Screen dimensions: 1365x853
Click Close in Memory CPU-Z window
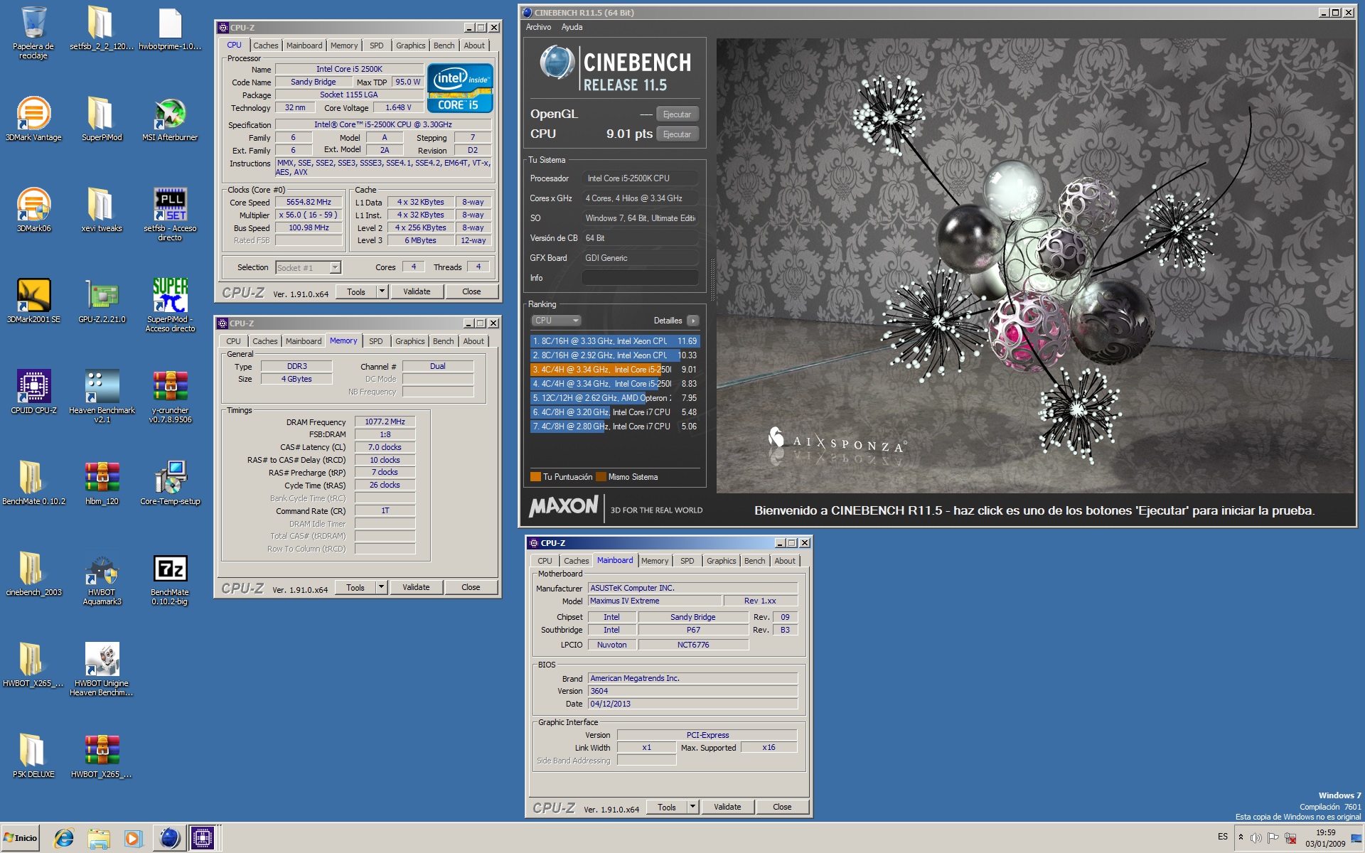[x=471, y=587]
